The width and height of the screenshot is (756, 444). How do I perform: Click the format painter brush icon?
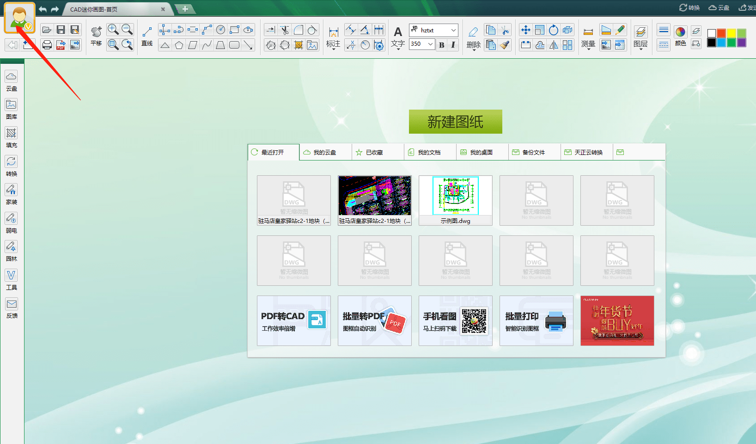click(x=505, y=45)
